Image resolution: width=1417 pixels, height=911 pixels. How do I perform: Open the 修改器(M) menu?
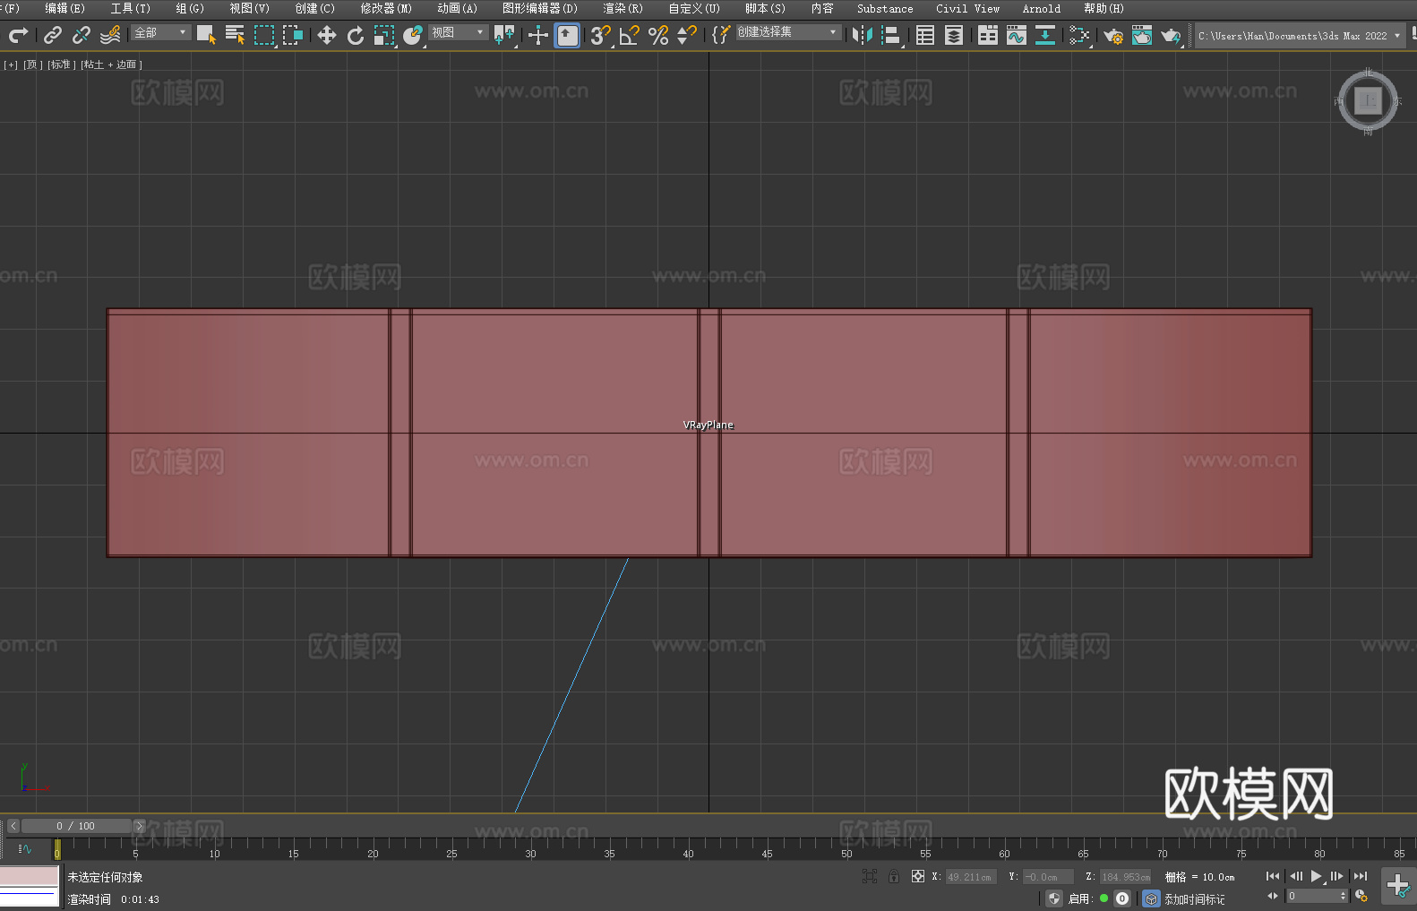pos(386,8)
